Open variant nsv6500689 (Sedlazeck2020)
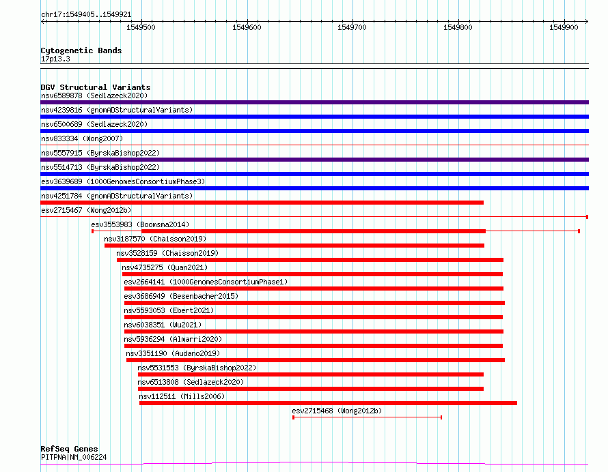608x472 pixels. click(94, 124)
